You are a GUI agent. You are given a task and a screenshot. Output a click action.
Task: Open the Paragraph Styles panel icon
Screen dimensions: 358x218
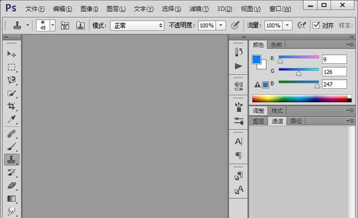click(x=238, y=176)
